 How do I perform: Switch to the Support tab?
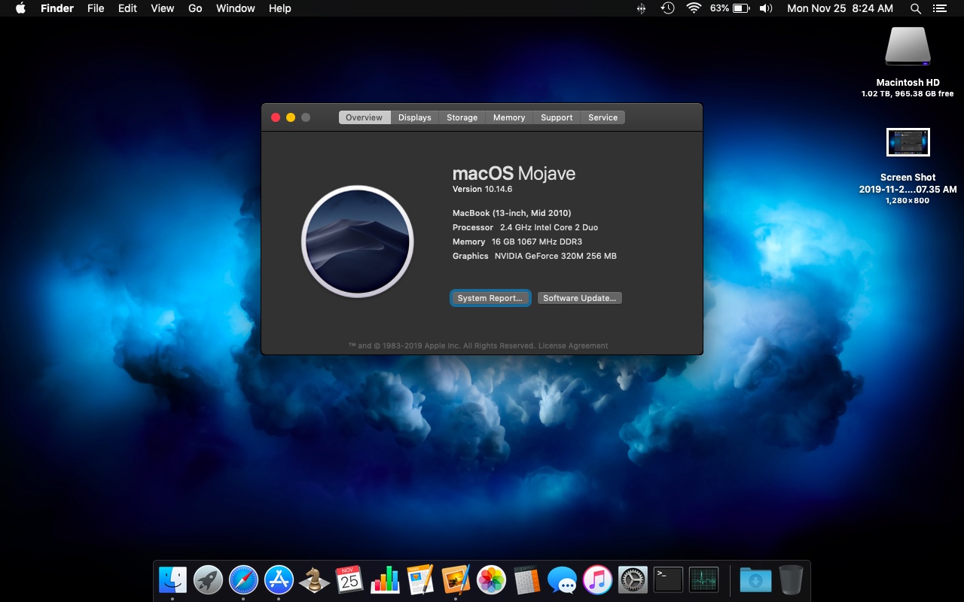[557, 117]
